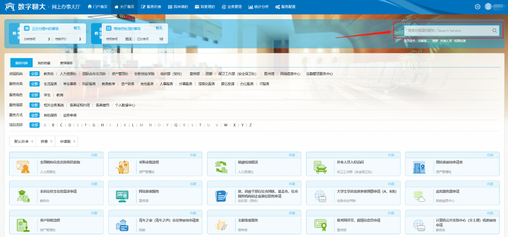Click the user avatar in the top-right
The image size is (508, 237).
point(488,6)
